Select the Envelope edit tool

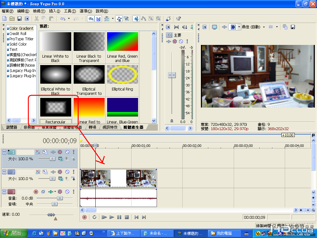point(143,19)
